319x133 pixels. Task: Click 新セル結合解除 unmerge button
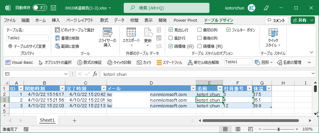point(203,62)
